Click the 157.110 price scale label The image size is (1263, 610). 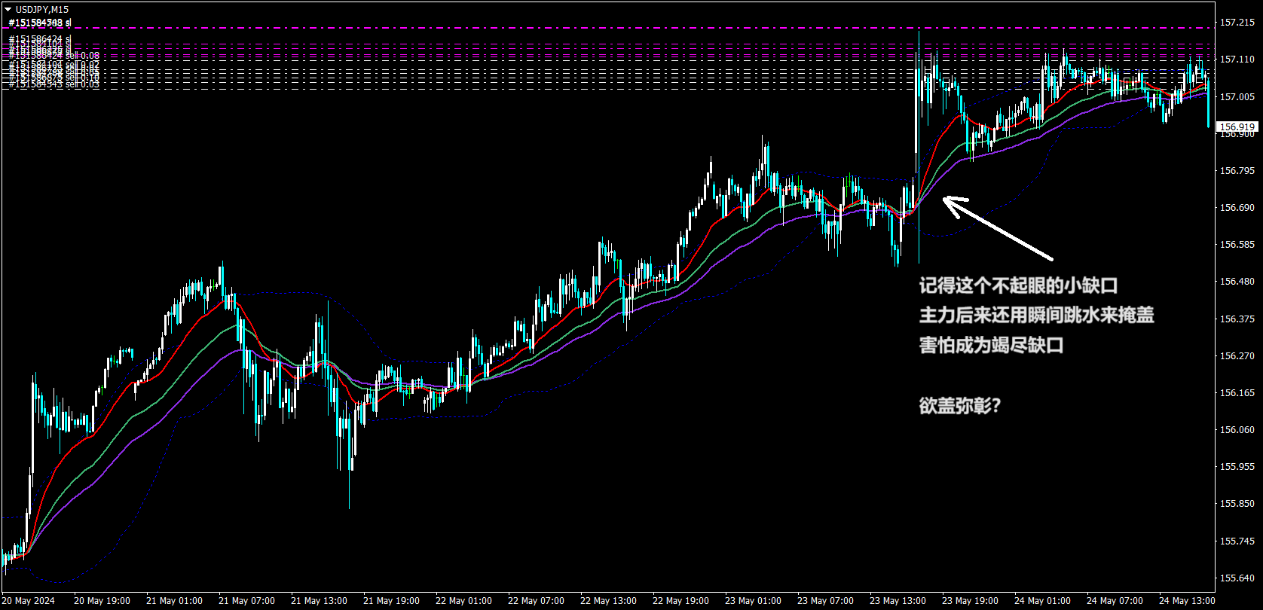tap(1236, 59)
